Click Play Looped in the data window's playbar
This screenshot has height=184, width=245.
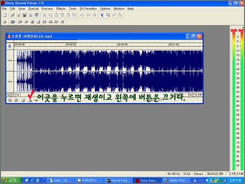(36, 100)
